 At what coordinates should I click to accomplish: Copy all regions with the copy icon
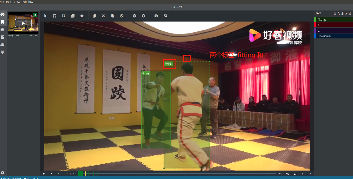94,16
